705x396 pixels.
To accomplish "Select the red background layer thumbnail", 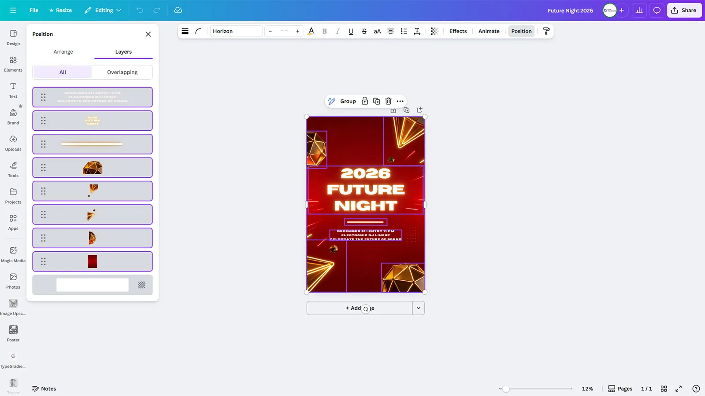I will [x=93, y=261].
